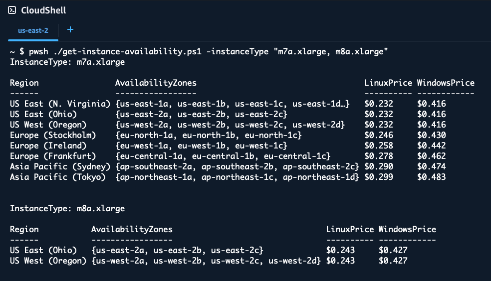Click the first table's WindowsPrice header
Screen dimensions: 491x281
[x=446, y=83]
